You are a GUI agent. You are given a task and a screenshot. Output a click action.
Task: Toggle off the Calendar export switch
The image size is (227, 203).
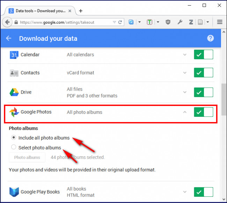[x=203, y=55]
